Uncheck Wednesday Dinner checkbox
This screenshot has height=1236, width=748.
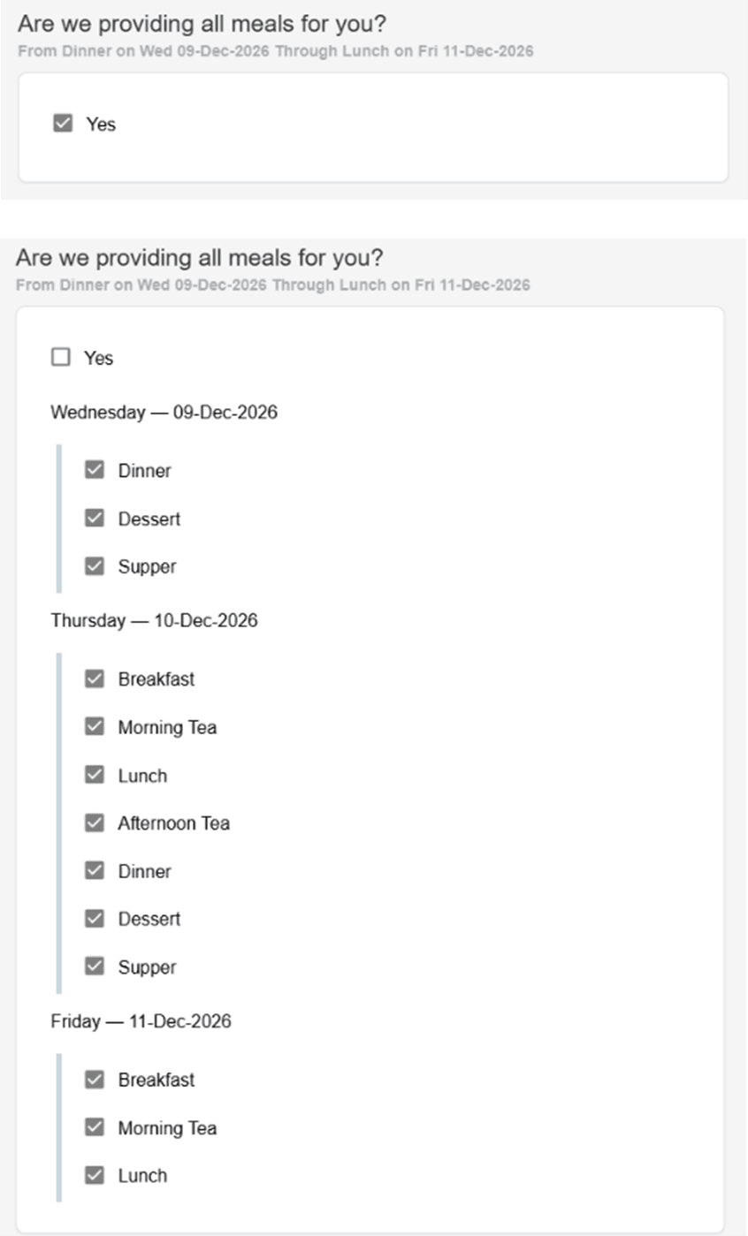coord(95,471)
